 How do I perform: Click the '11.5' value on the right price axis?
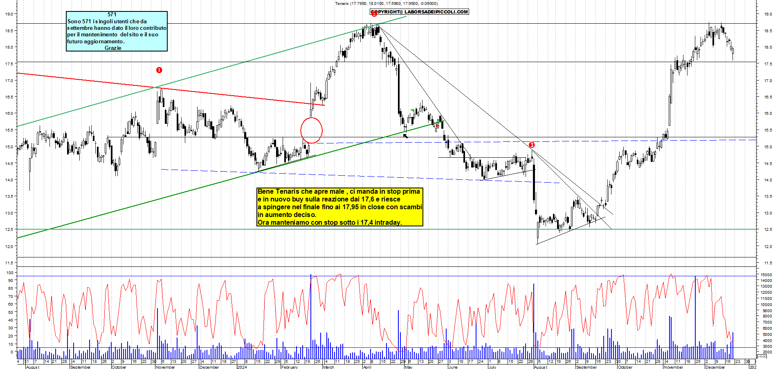tap(768, 263)
